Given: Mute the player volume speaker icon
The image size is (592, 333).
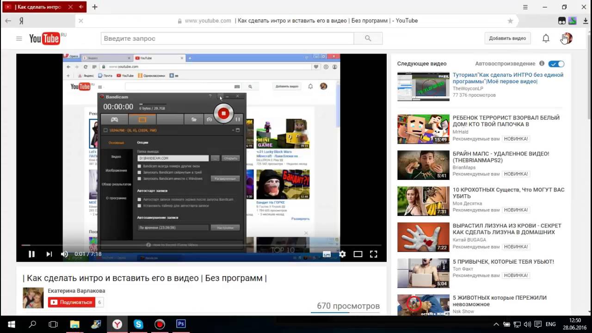Looking at the screenshot, I should [65, 254].
